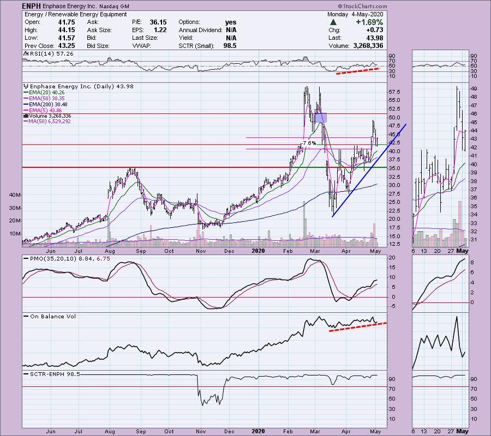Click the blue shaded box near March highs
This screenshot has width=491, height=436.
[x=321, y=118]
